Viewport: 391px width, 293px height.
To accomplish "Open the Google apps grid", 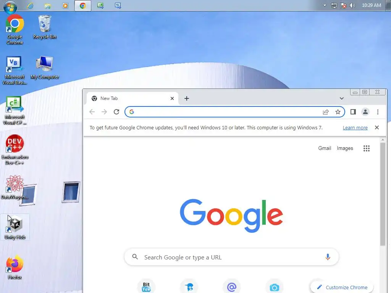I will (366, 148).
